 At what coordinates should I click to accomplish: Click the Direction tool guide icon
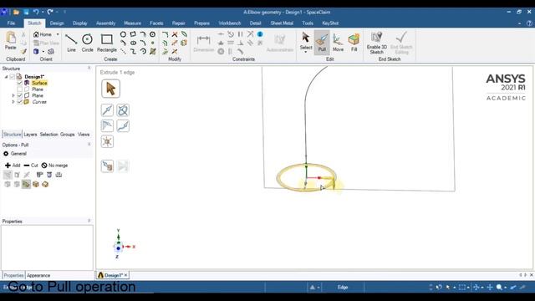(x=107, y=110)
